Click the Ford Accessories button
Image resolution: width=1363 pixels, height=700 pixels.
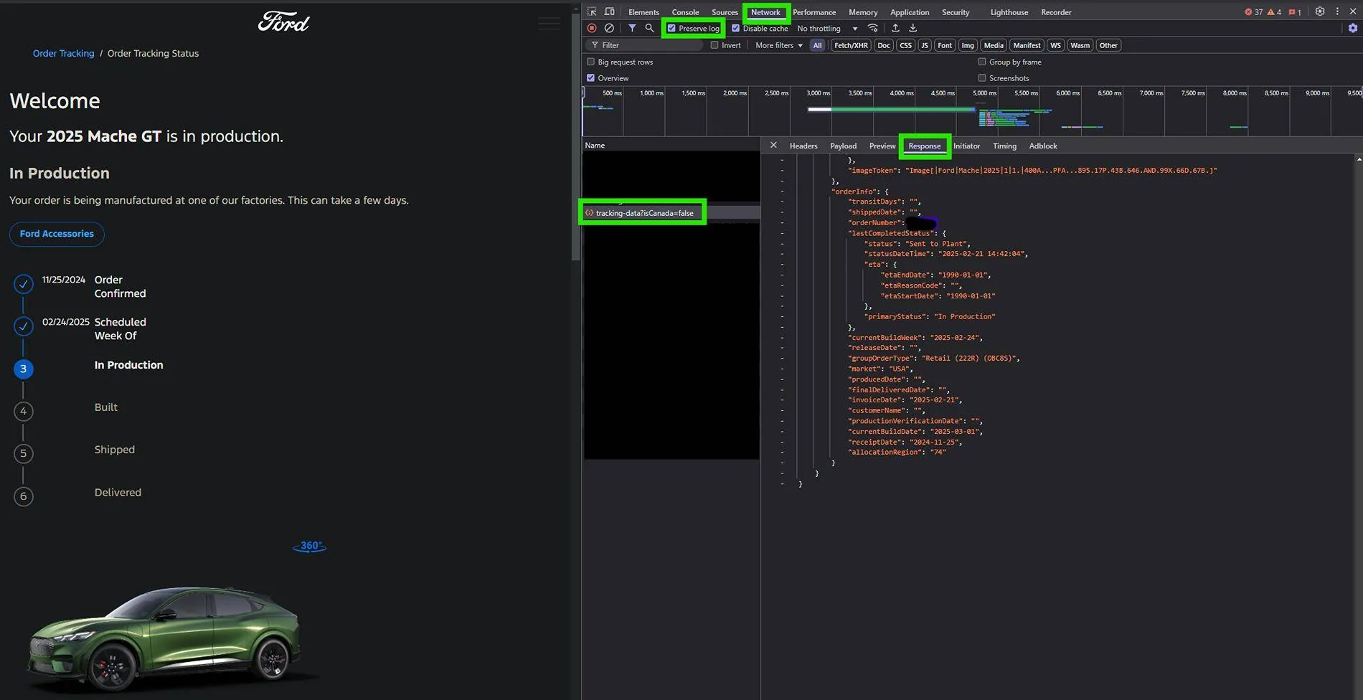57,234
